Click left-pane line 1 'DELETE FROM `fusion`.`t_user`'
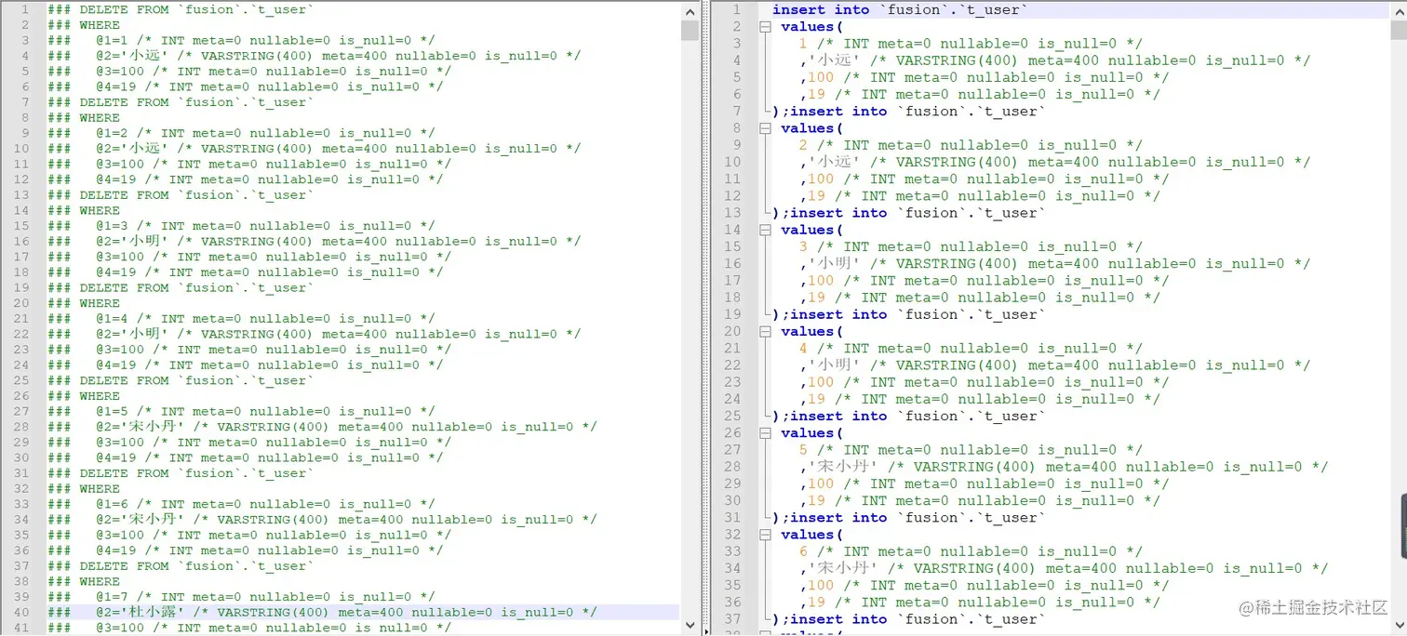 point(197,9)
